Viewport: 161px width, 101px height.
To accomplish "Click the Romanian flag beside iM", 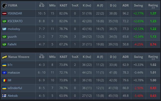I will click(4, 80).
